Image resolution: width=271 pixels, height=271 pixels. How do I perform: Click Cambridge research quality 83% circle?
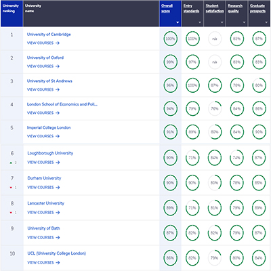237,39
